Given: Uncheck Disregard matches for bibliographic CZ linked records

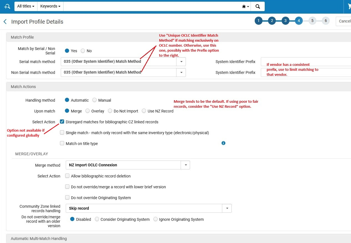Looking at the screenshot, I should [x=62, y=122].
